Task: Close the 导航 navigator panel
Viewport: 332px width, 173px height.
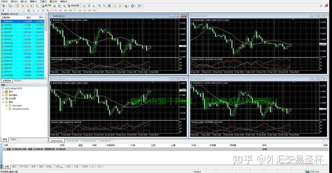Action: (46, 85)
